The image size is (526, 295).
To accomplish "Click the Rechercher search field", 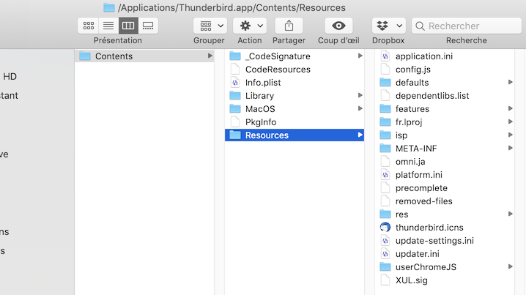I will click(466, 26).
